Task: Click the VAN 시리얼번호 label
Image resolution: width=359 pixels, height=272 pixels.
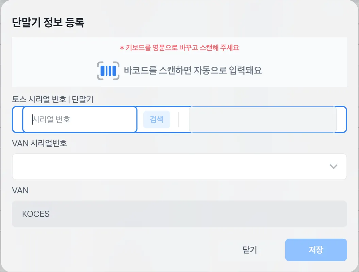Action: coord(39,143)
